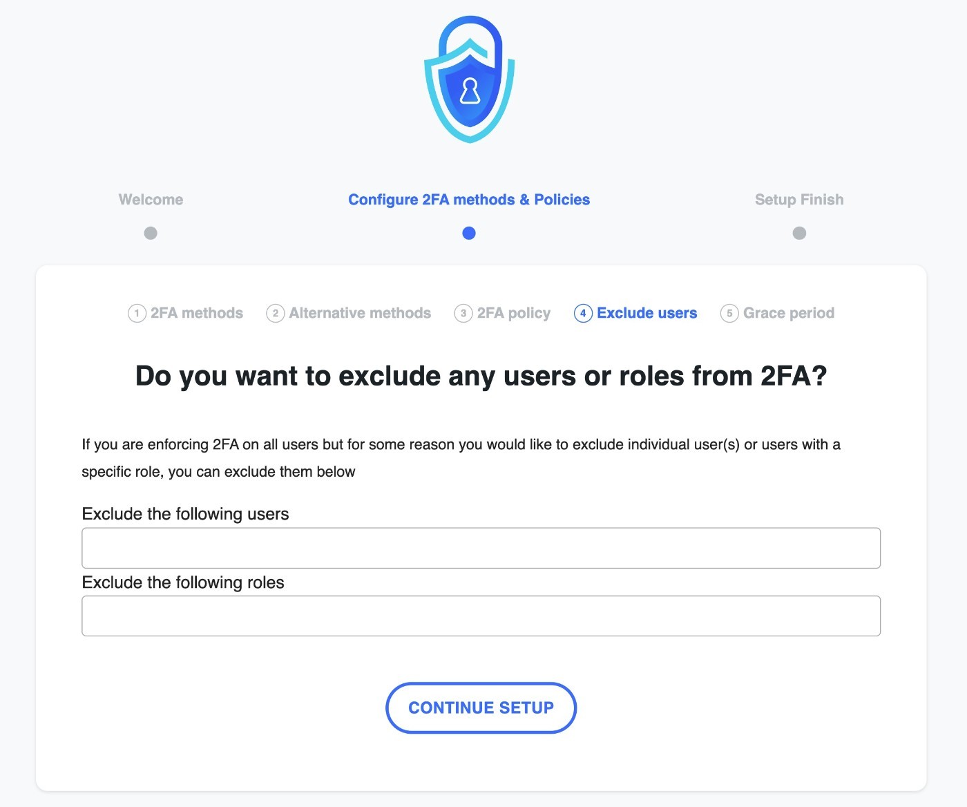
Task: Click step number 5 circle icon
Action: click(x=729, y=313)
